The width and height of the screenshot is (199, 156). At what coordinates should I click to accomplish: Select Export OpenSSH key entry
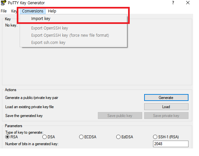[x=73, y=28]
